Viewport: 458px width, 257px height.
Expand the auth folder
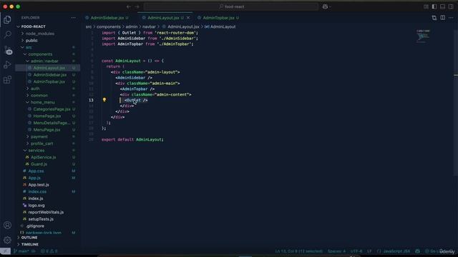click(x=35, y=89)
